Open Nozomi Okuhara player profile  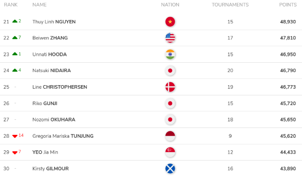pos(54,119)
